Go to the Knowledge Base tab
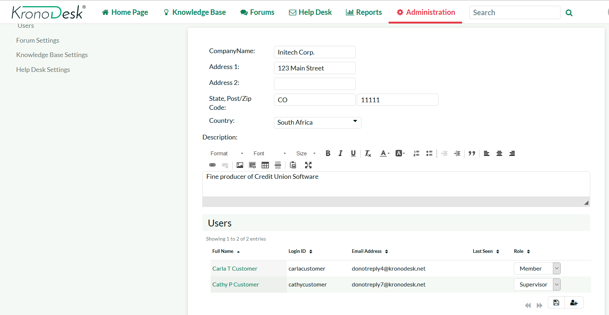Image resolution: width=609 pixels, height=315 pixels. pyautogui.click(x=195, y=12)
